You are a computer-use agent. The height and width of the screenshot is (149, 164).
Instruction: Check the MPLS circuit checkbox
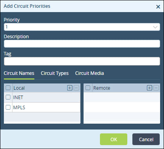(8, 107)
